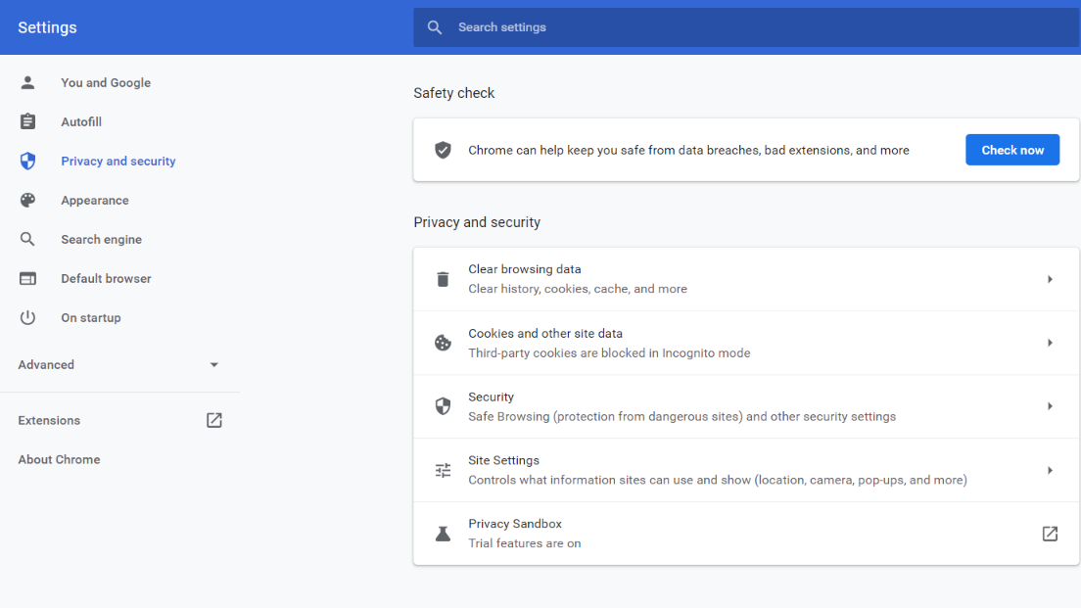This screenshot has width=1081, height=608.
Task: Open the About Chrome link
Action: pos(59,459)
